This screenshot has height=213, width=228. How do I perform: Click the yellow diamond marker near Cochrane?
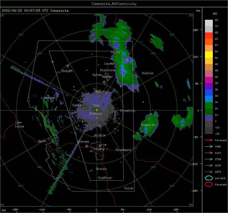coord(87,146)
